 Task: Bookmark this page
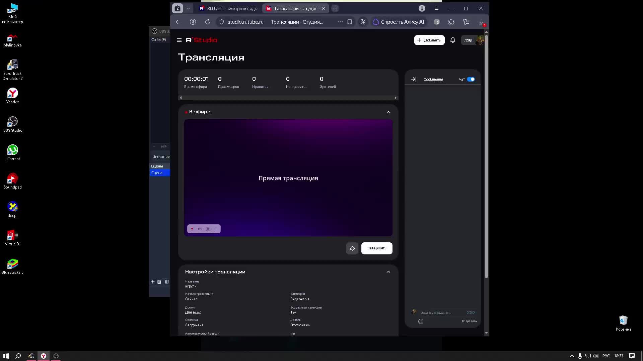[x=350, y=22]
